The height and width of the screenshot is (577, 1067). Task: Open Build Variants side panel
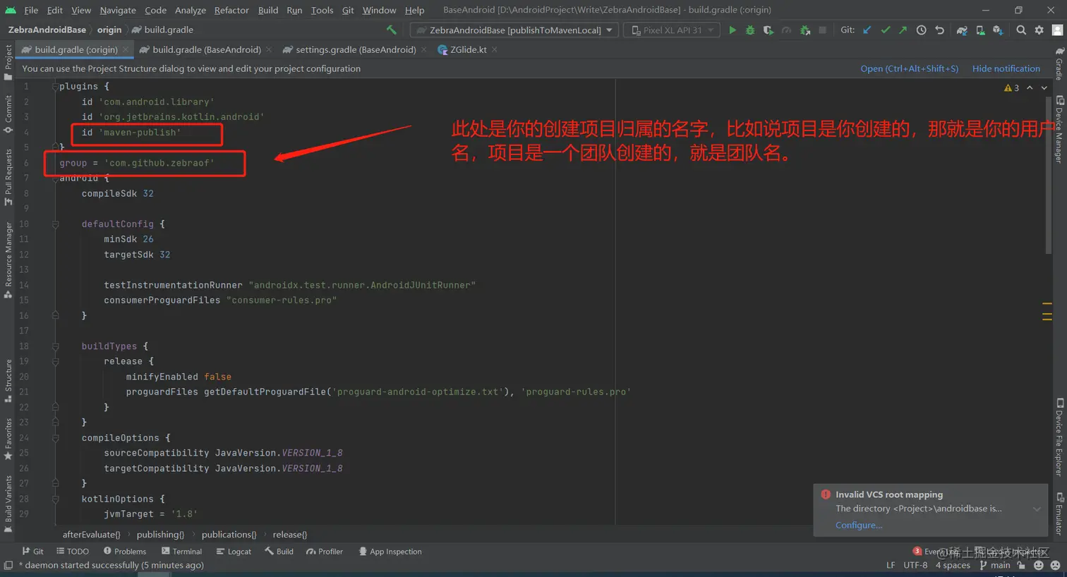click(x=8, y=504)
